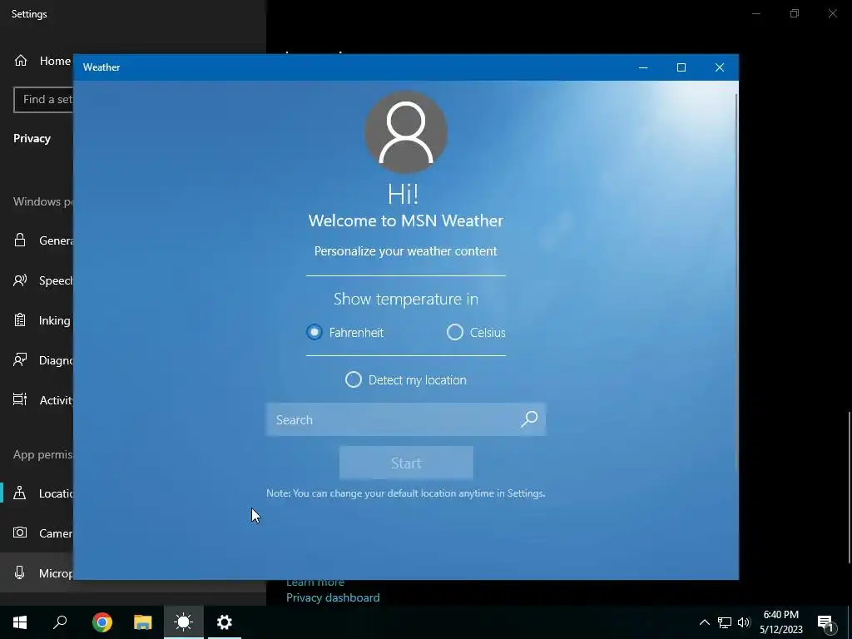Click the Weather location Search field
This screenshot has width=852, height=639.
click(405, 419)
